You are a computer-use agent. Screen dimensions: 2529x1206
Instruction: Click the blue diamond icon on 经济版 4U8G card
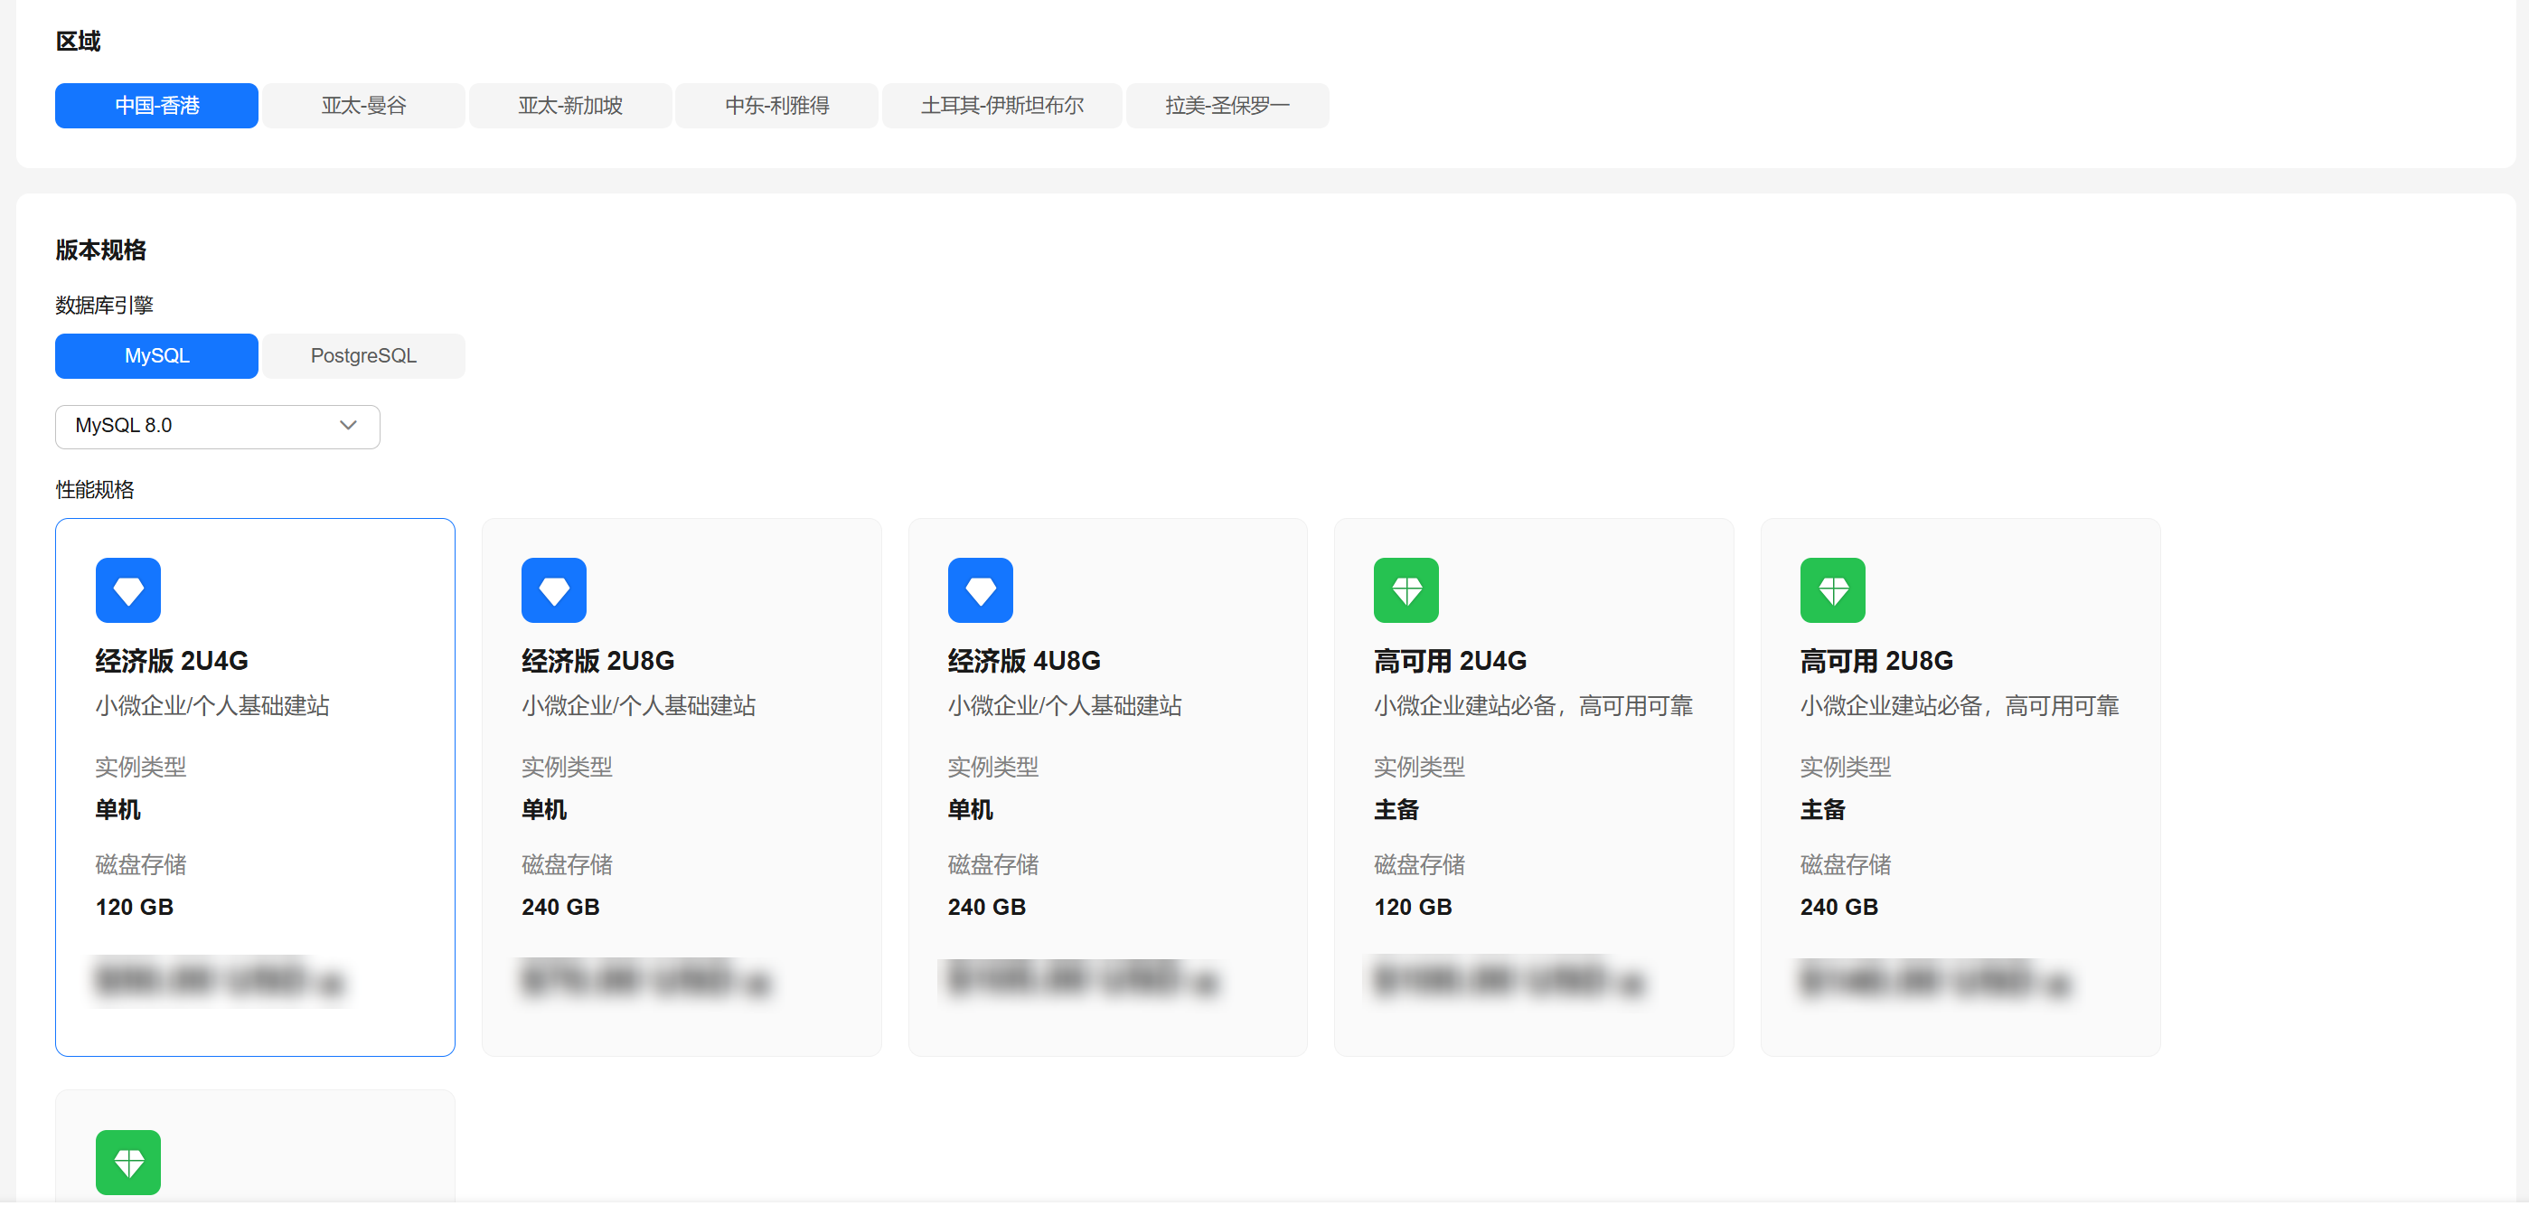pyautogui.click(x=980, y=591)
